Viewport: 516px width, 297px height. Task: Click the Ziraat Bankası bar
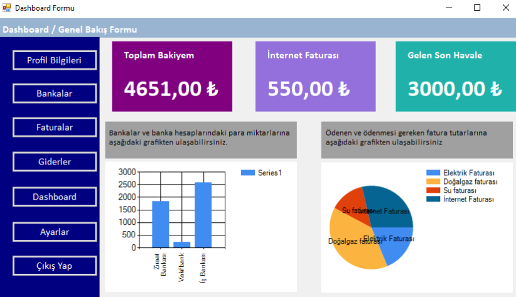click(161, 224)
